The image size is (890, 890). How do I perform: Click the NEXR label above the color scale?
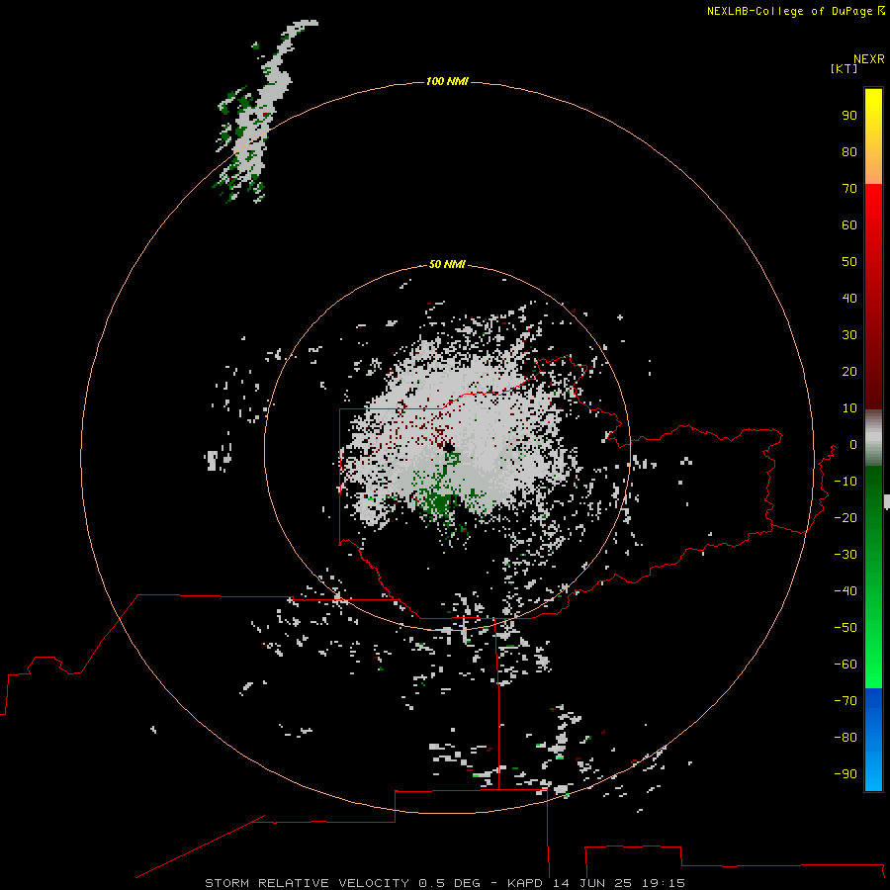point(869,59)
